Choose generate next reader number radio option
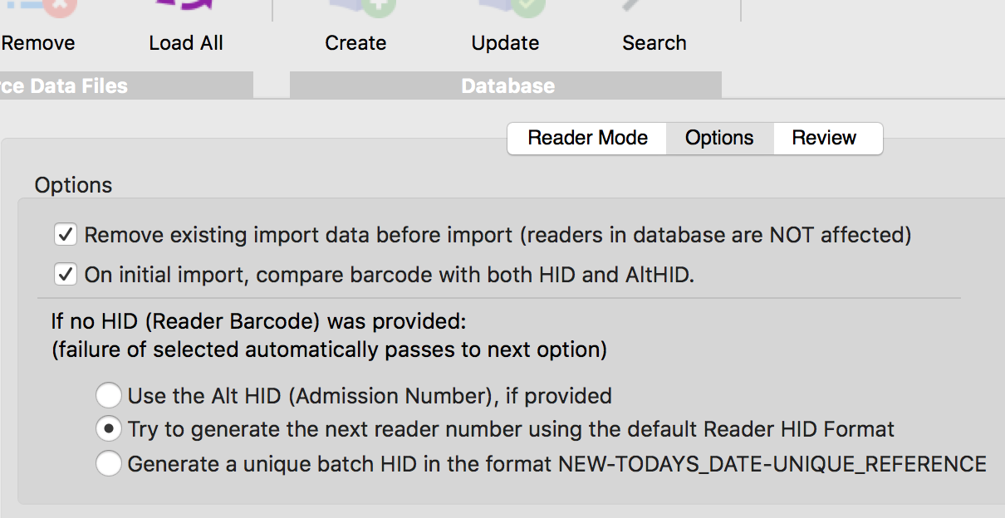Image resolution: width=1005 pixels, height=518 pixels. 108,429
